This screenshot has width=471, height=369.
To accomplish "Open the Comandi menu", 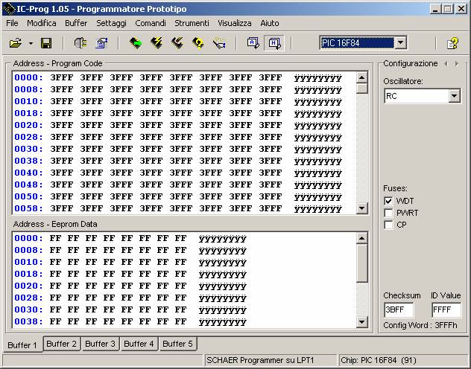I will coord(151,23).
